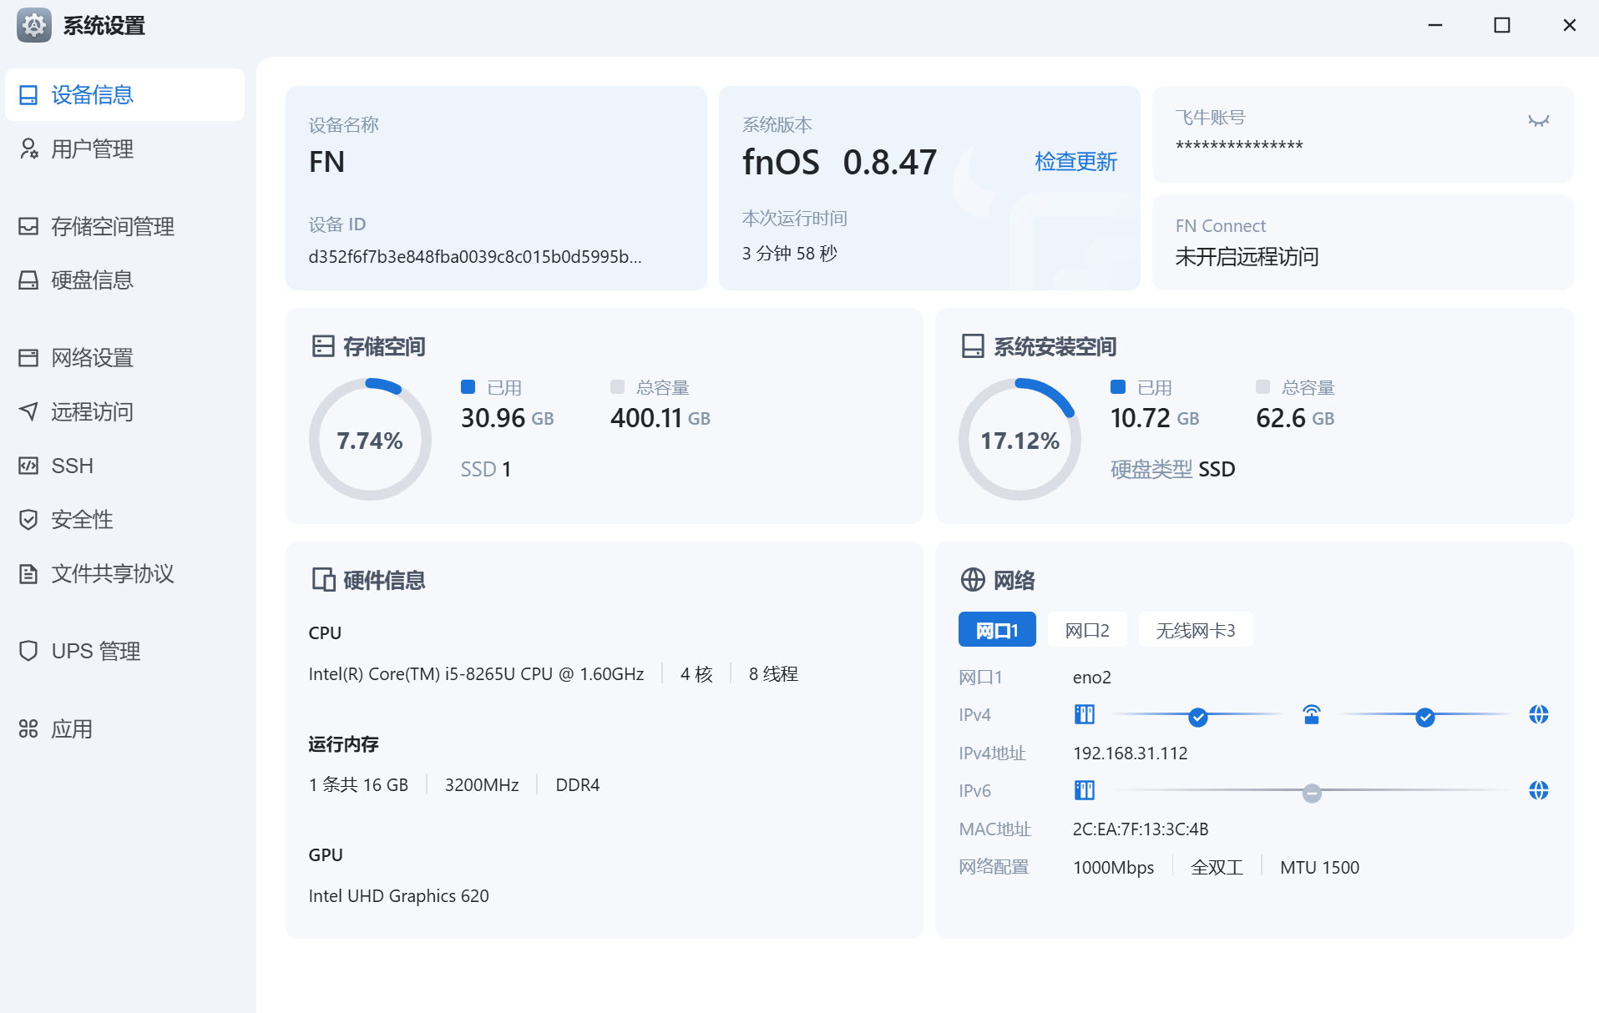This screenshot has width=1599, height=1013.
Task: Click the 网络设置 window icon
Action: tap(28, 358)
